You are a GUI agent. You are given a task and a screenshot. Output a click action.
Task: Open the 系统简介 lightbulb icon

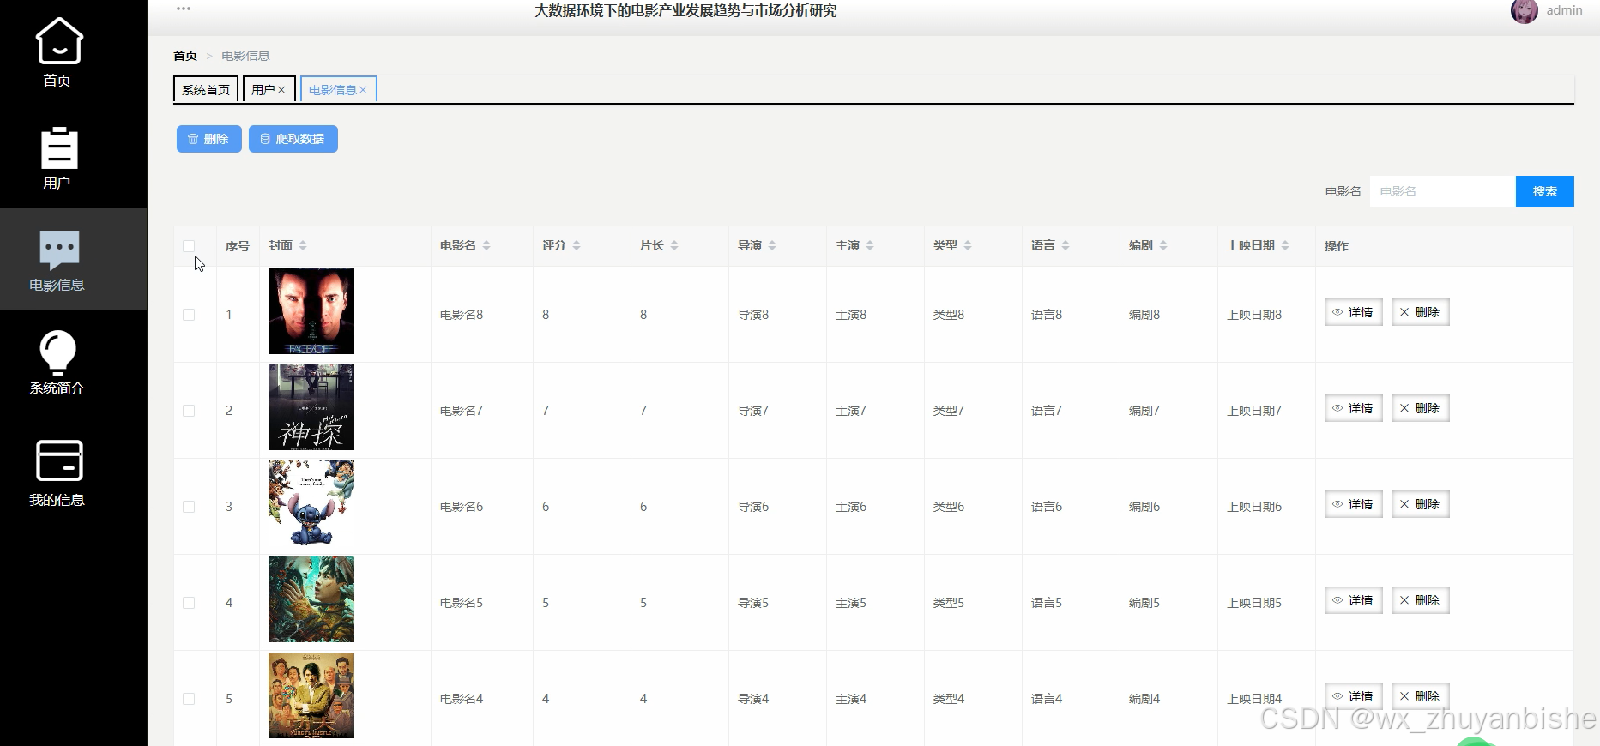point(58,352)
